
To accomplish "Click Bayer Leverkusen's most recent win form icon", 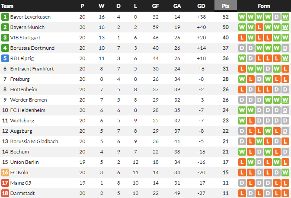I will (285, 17).
